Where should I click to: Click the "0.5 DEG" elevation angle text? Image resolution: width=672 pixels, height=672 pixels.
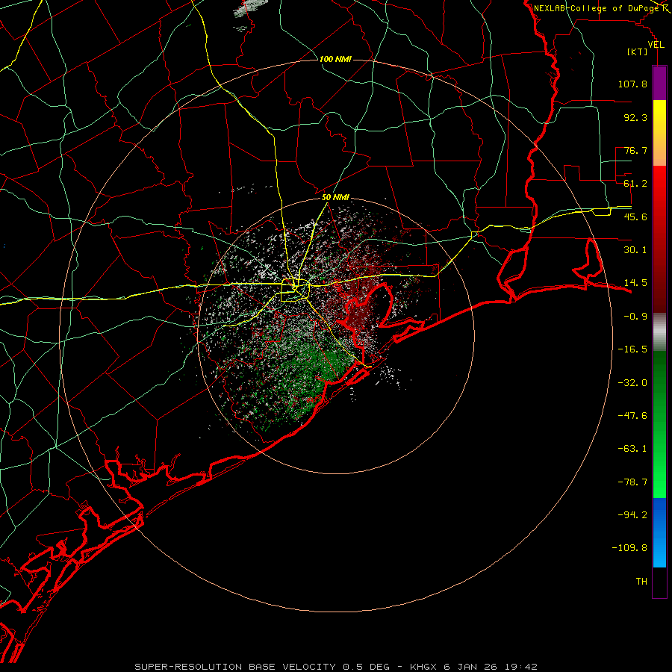[x=366, y=667]
